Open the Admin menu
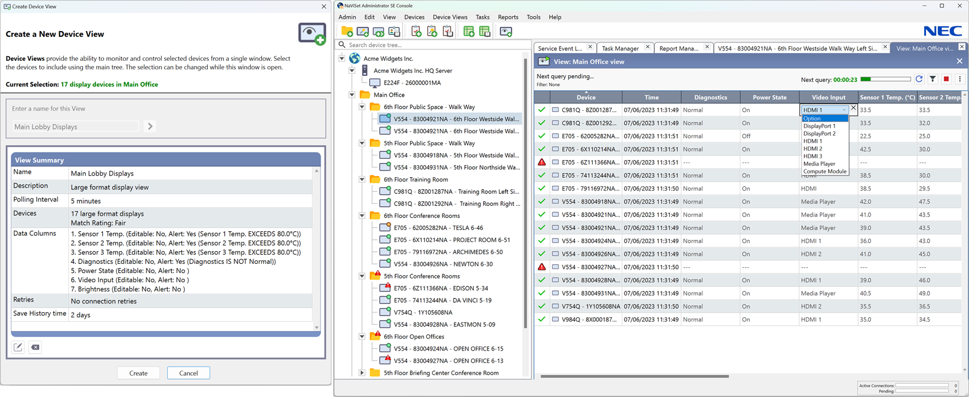Screen dimensions: 969x397 click(x=348, y=17)
